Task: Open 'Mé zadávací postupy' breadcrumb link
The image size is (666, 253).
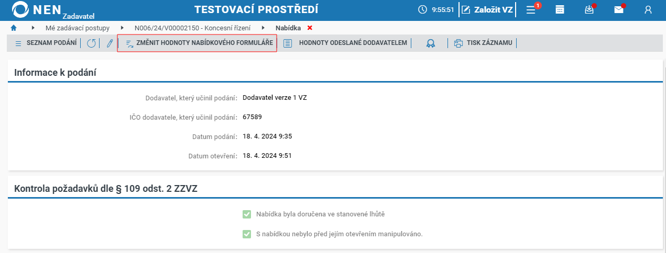Action: pos(78,28)
